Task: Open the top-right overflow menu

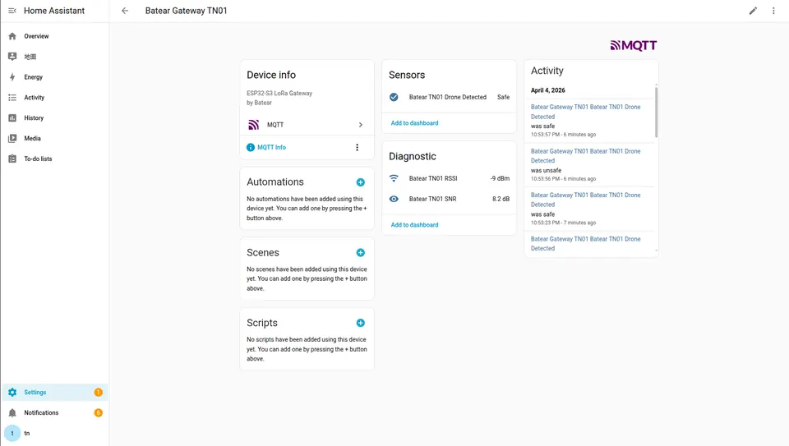Action: pyautogui.click(x=773, y=11)
